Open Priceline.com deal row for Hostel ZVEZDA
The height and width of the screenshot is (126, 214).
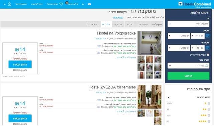click(x=88, y=106)
